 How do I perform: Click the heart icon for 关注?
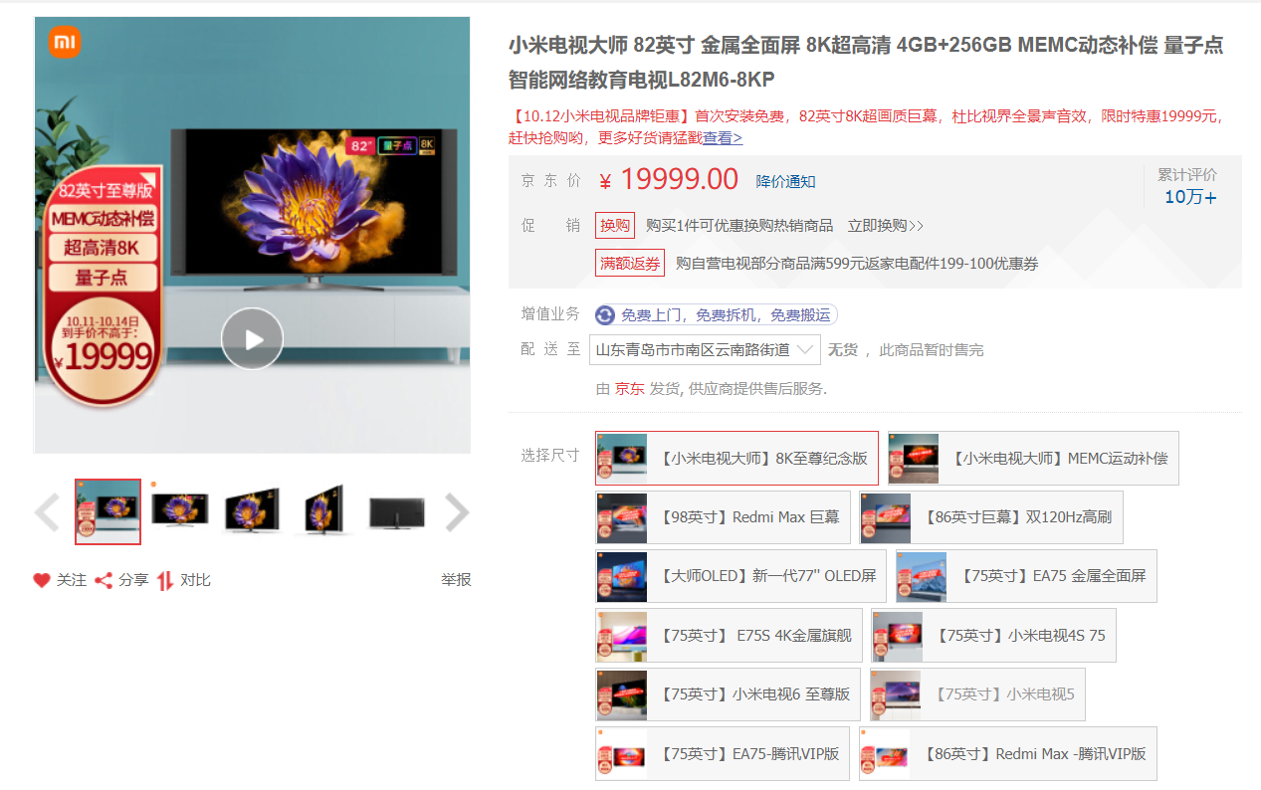(42, 580)
